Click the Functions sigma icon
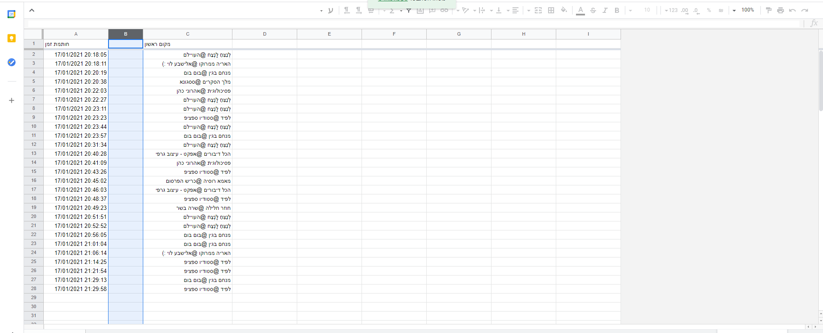823x333 pixels. pyautogui.click(x=392, y=10)
